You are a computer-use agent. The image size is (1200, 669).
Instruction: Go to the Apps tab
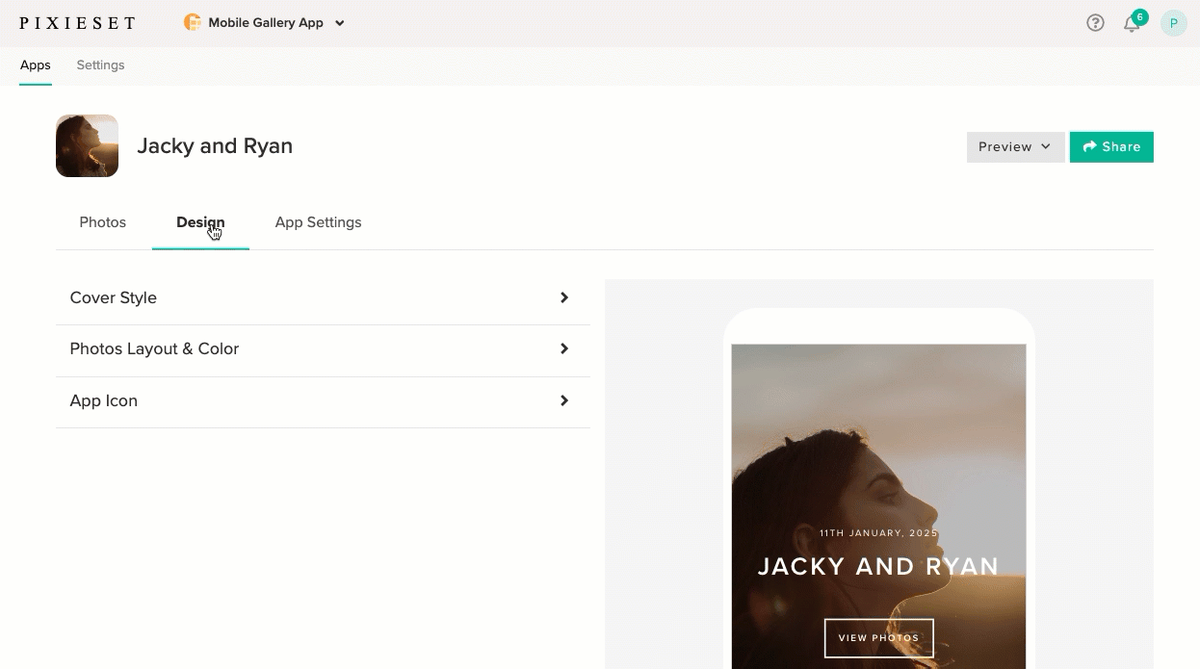36,65
